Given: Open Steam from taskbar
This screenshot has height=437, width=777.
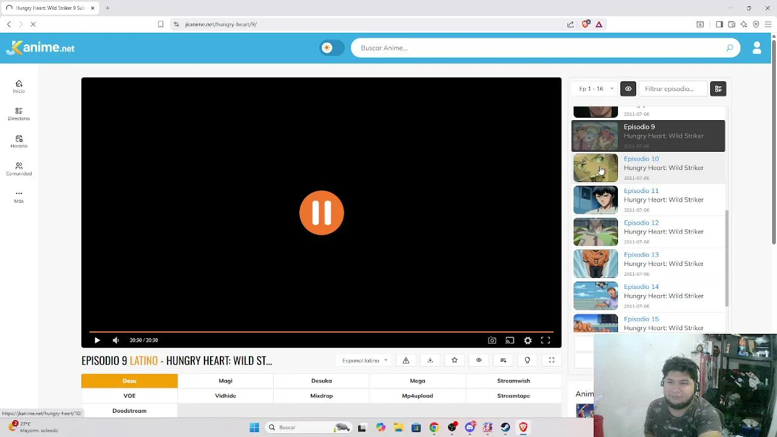Looking at the screenshot, I should 505,427.
